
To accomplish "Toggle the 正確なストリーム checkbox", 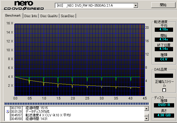I will (x=164, y=90).
